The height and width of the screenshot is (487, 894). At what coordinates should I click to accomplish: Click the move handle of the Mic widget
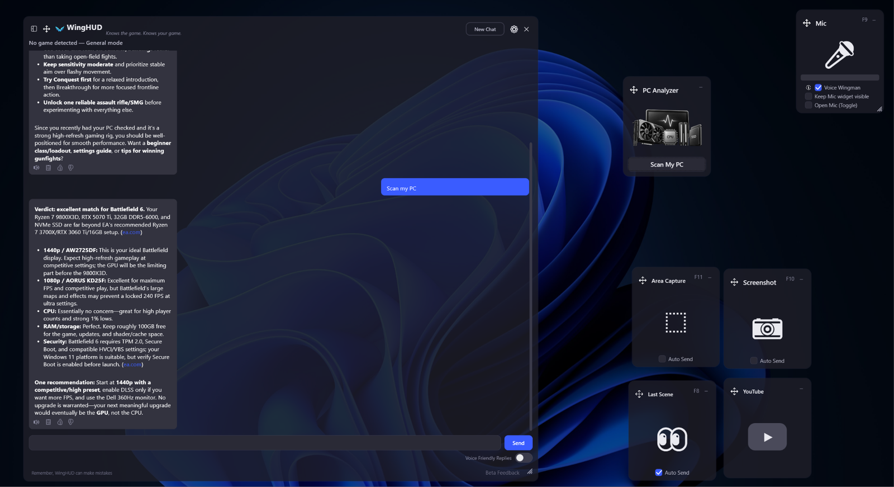tap(807, 23)
